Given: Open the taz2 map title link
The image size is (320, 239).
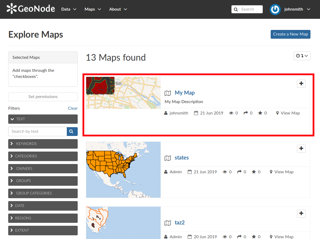Looking at the screenshot, I should pyautogui.click(x=179, y=223).
